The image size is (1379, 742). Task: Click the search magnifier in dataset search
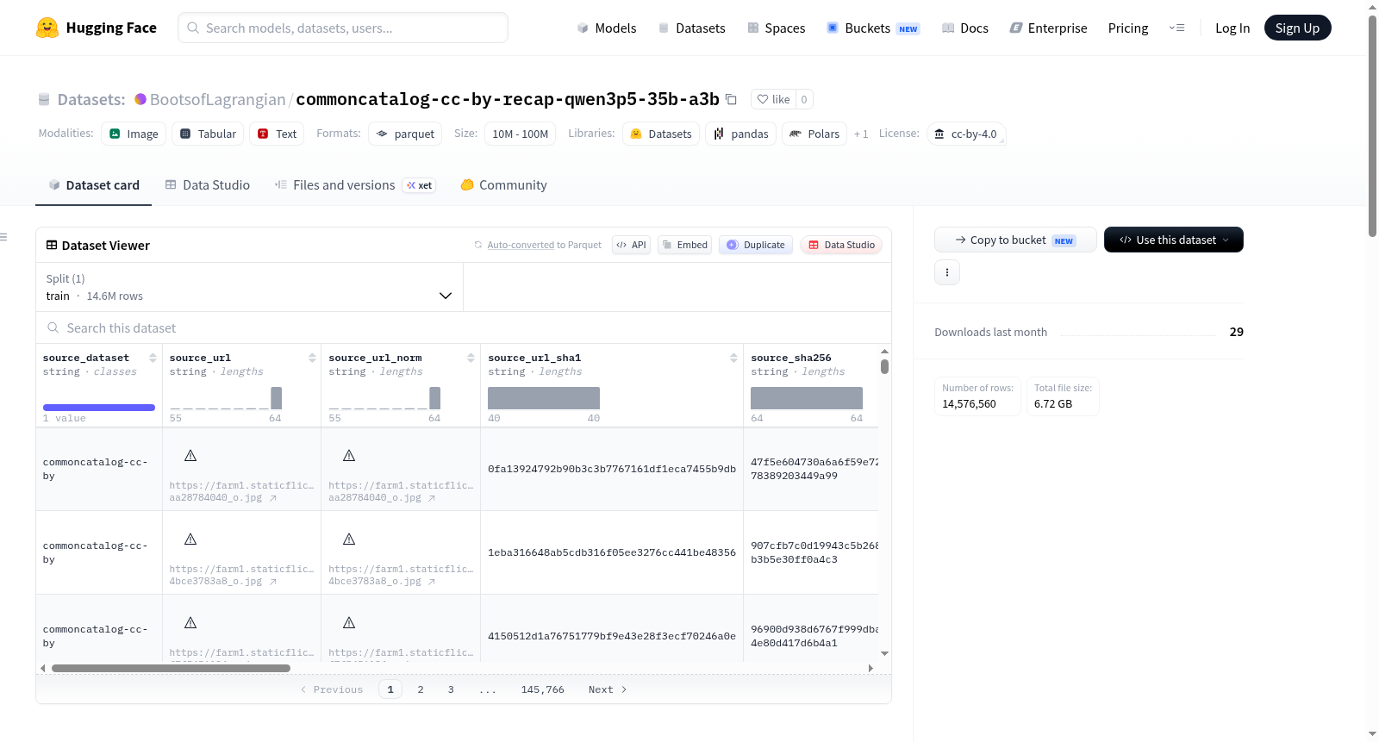tap(53, 327)
